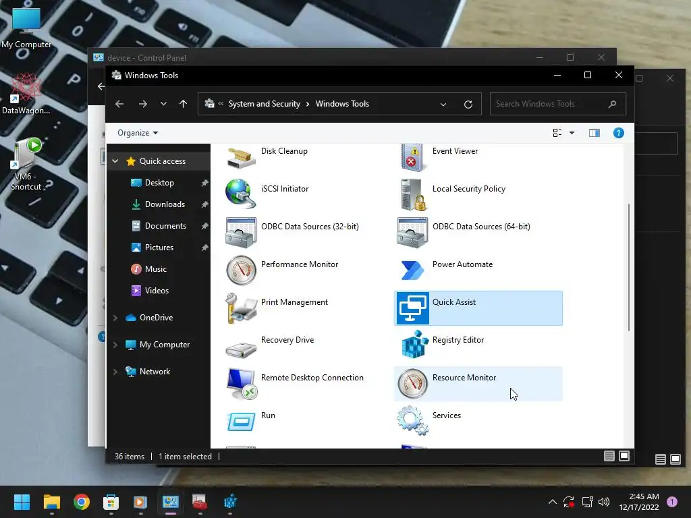Screen dimensions: 691x518
Task: Expand the Network tree node
Action: point(115,372)
